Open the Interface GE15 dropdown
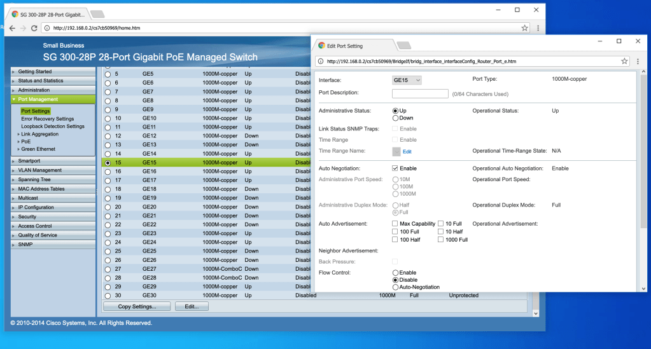Viewport: 651px width, 349px height. (x=407, y=80)
